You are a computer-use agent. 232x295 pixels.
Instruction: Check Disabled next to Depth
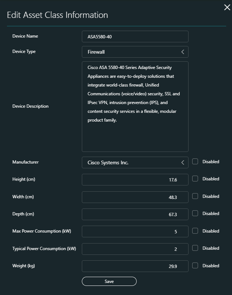tap(195, 213)
